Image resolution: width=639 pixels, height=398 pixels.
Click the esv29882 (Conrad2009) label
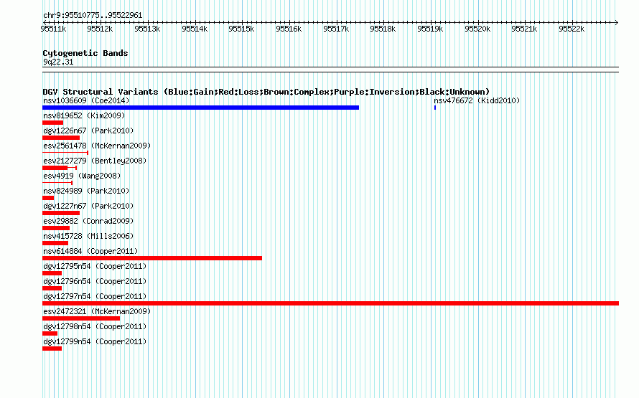[88, 221]
